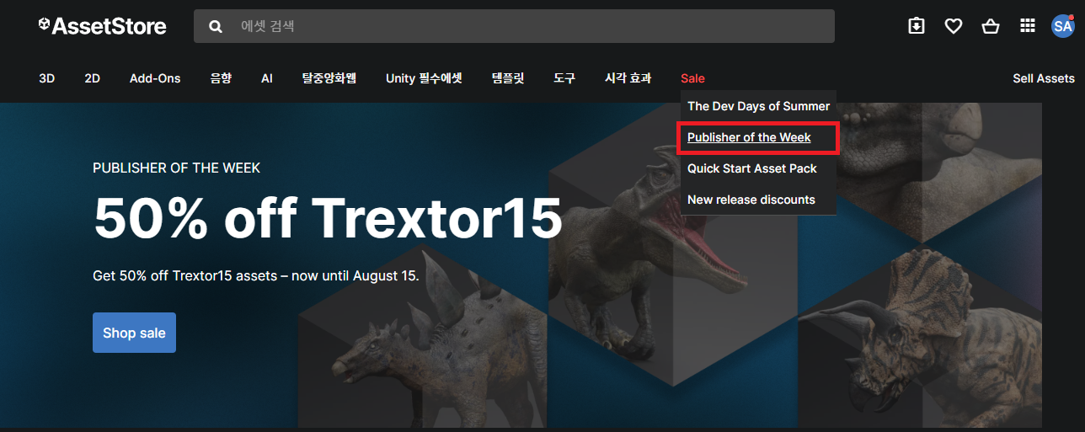Image resolution: width=1085 pixels, height=432 pixels.
Task: Open the red Sale menu
Action: pyautogui.click(x=692, y=78)
